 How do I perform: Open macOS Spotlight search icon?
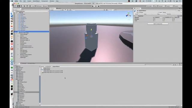click(x=174, y=1)
